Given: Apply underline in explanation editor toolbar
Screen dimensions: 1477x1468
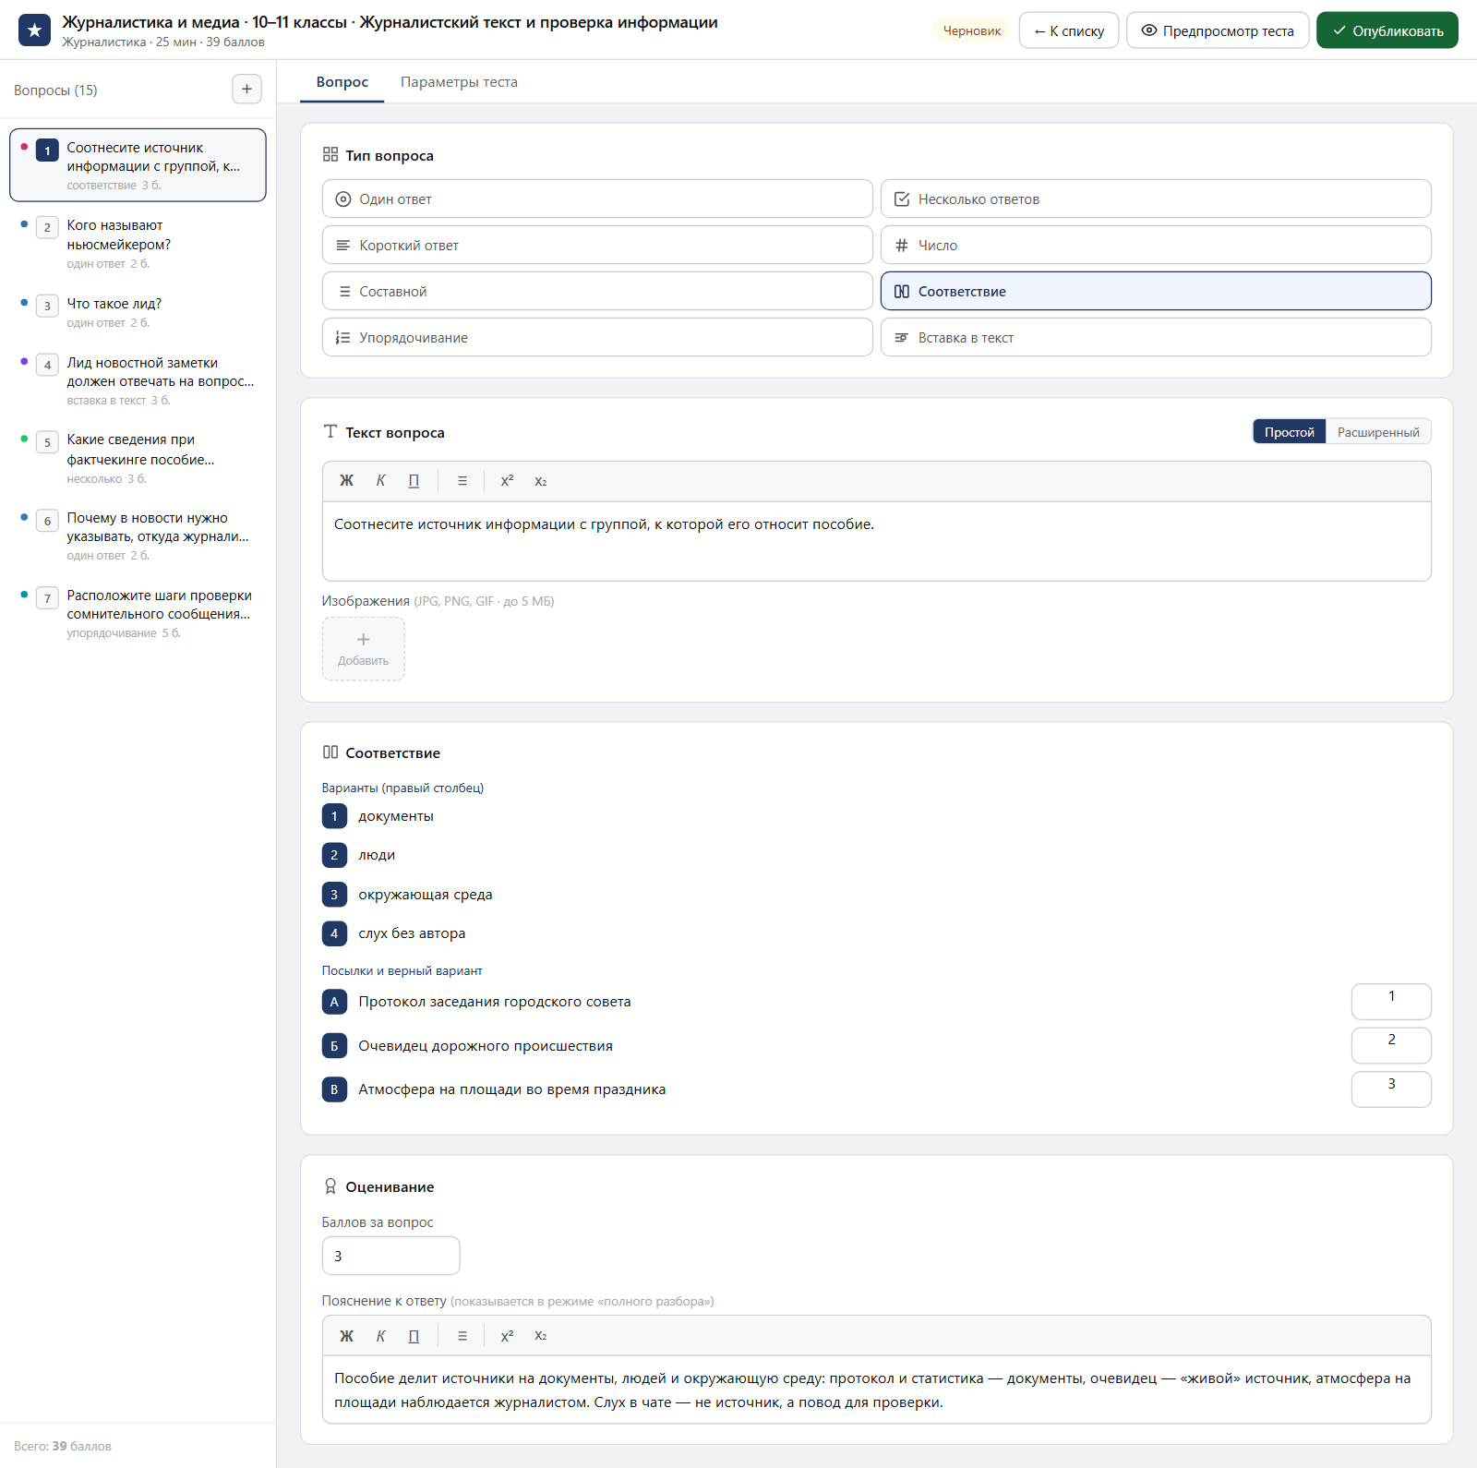Looking at the screenshot, I should click(x=414, y=1336).
